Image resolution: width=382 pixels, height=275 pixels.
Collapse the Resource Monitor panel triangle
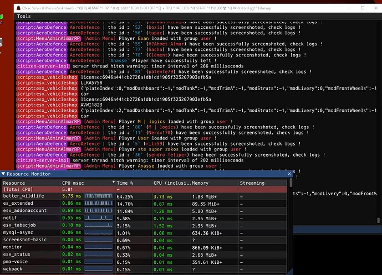point(3,174)
